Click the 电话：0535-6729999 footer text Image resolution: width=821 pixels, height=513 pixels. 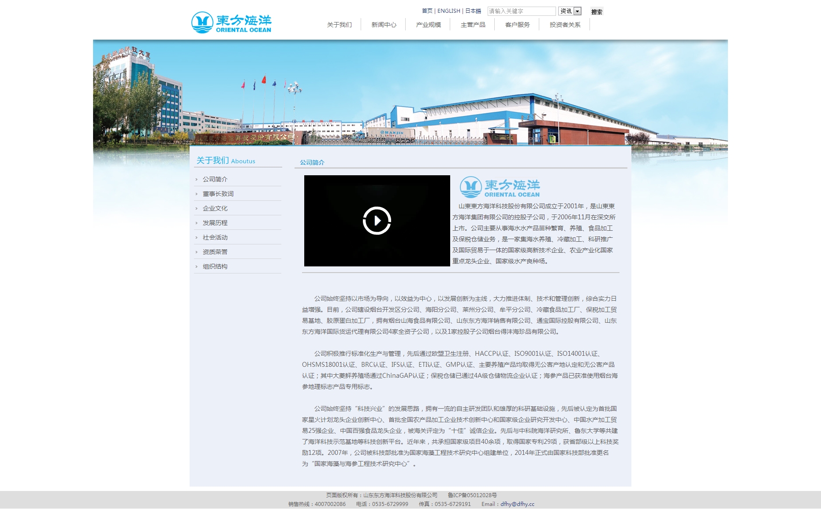pos(382,504)
